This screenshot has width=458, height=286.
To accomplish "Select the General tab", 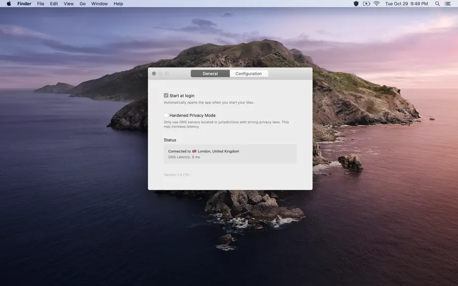I will [x=210, y=73].
